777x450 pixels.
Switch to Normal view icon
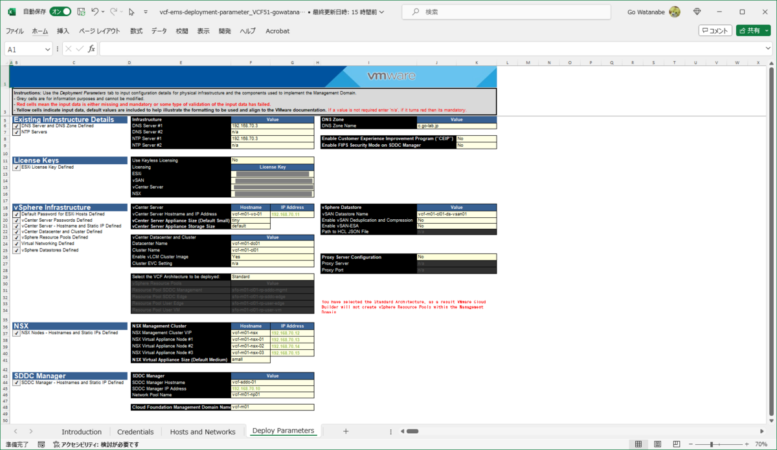coord(638,444)
